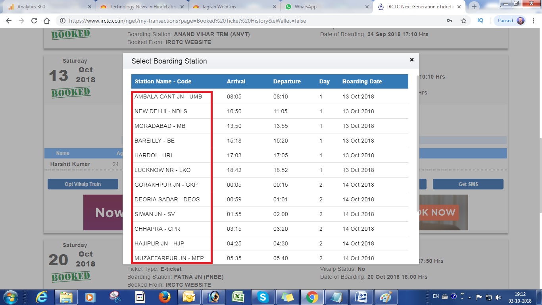Viewport: 542px width, 305px height.
Task: Select GORAKHPUR JN - GKP boarding station
Action: click(x=166, y=185)
